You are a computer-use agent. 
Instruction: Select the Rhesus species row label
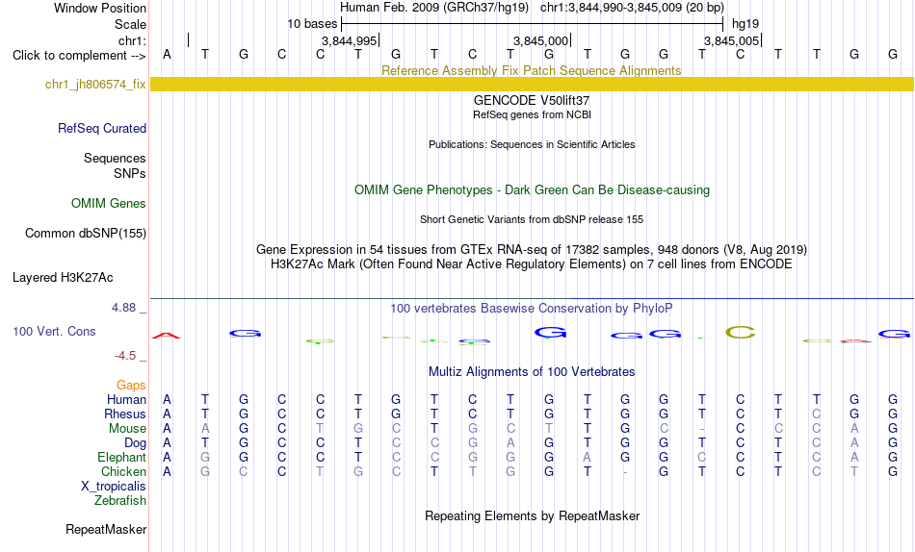coord(125,414)
